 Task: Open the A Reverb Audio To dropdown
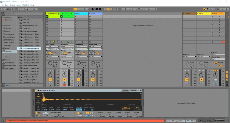tap(190, 57)
